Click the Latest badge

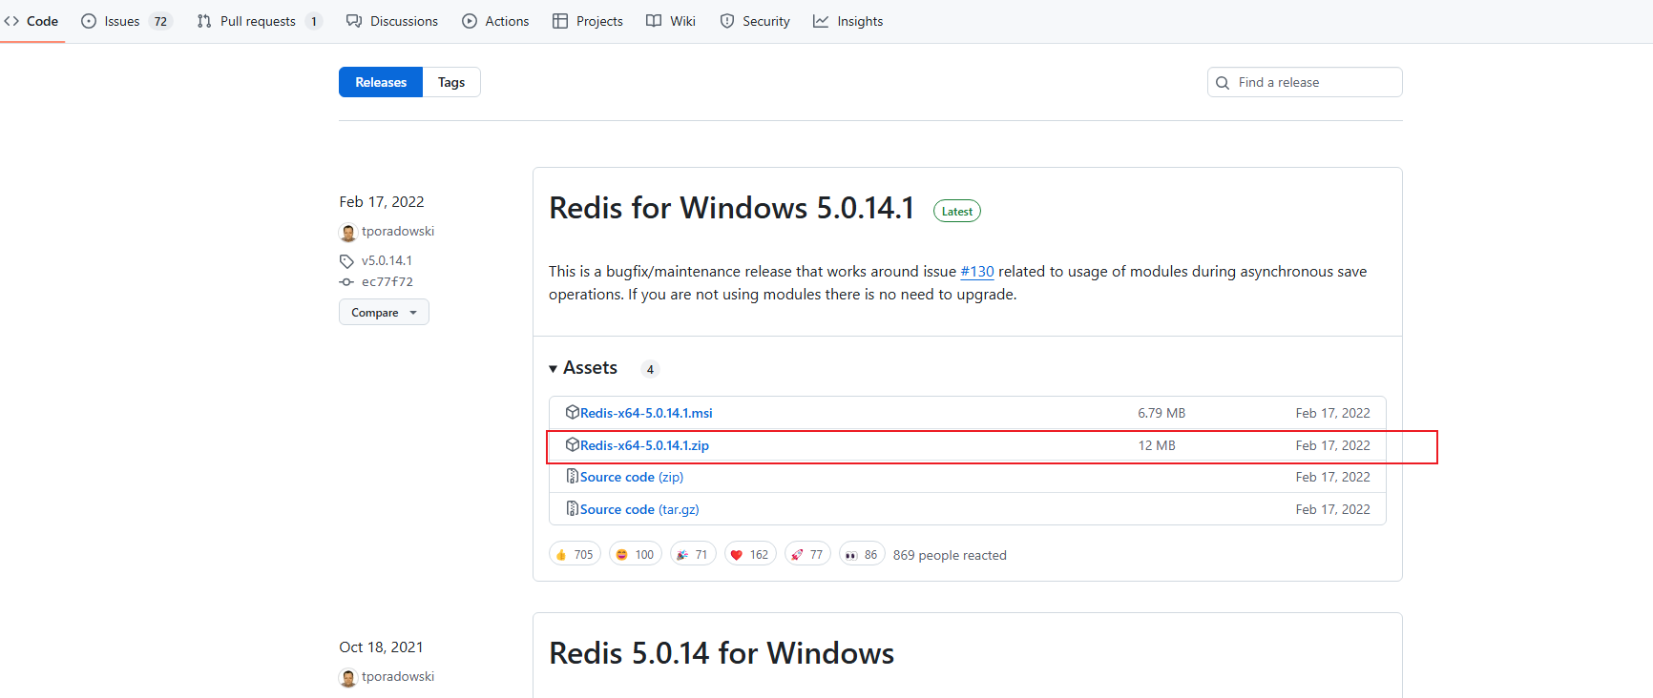coord(957,212)
